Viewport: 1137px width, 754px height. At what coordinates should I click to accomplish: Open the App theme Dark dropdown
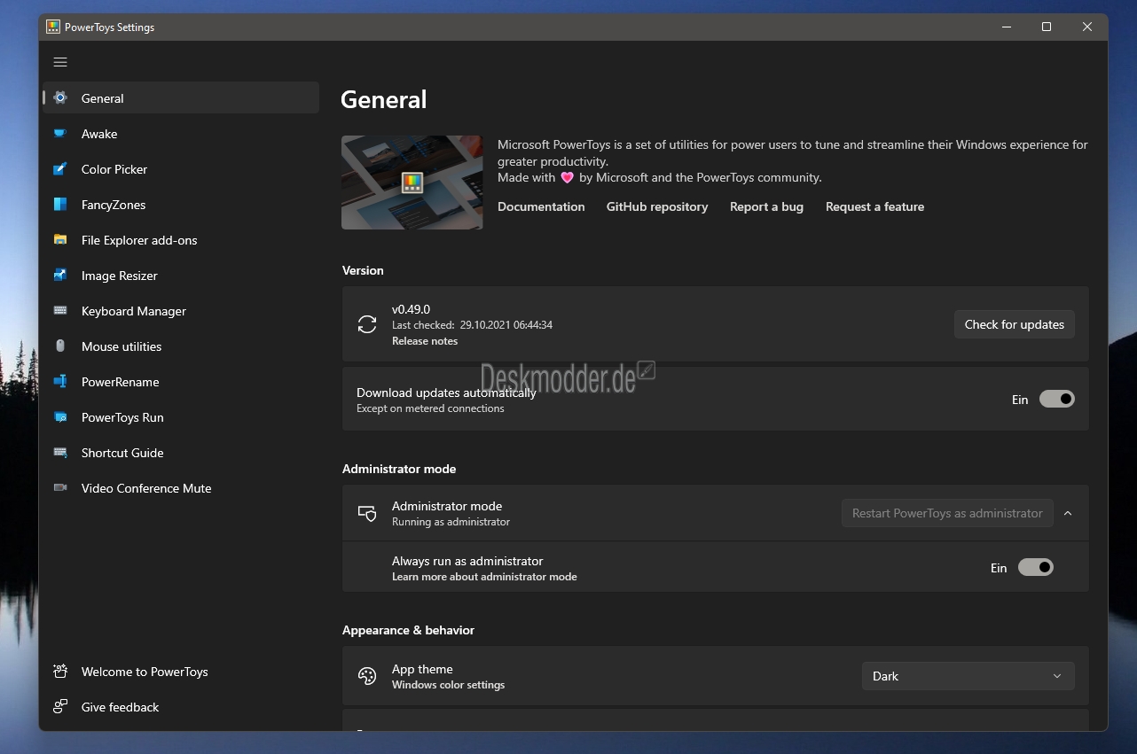(968, 676)
